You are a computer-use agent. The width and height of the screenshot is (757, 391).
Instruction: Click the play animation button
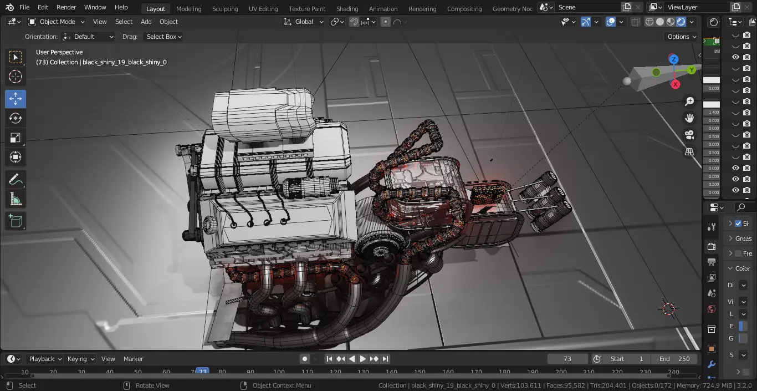tap(362, 359)
